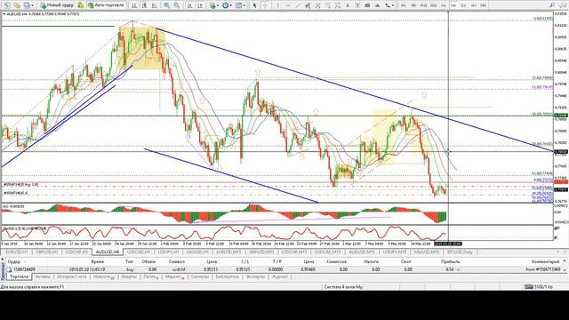Switch to MN timeframe
This screenshot has width=569, height=320.
tap(484, 5)
